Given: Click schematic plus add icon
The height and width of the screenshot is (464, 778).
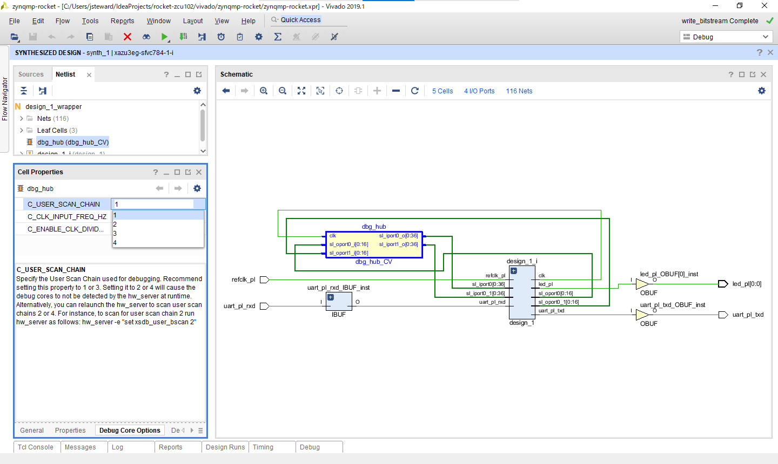Looking at the screenshot, I should pos(377,91).
